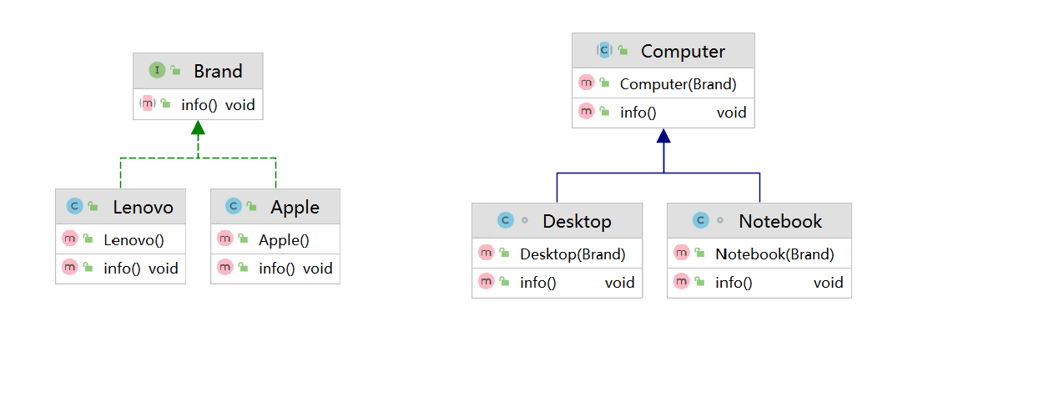Select "info() void" text in Lenovo box
The width and height of the screenshot is (1064, 412).
pyautogui.click(x=141, y=269)
